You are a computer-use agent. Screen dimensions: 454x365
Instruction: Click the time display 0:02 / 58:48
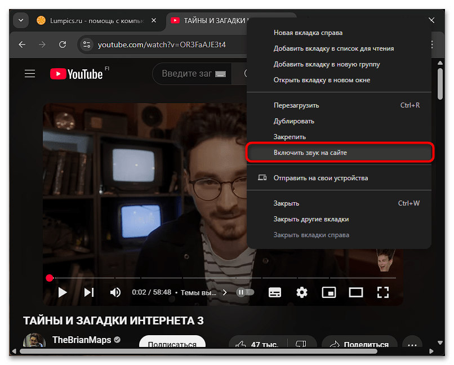(x=152, y=292)
